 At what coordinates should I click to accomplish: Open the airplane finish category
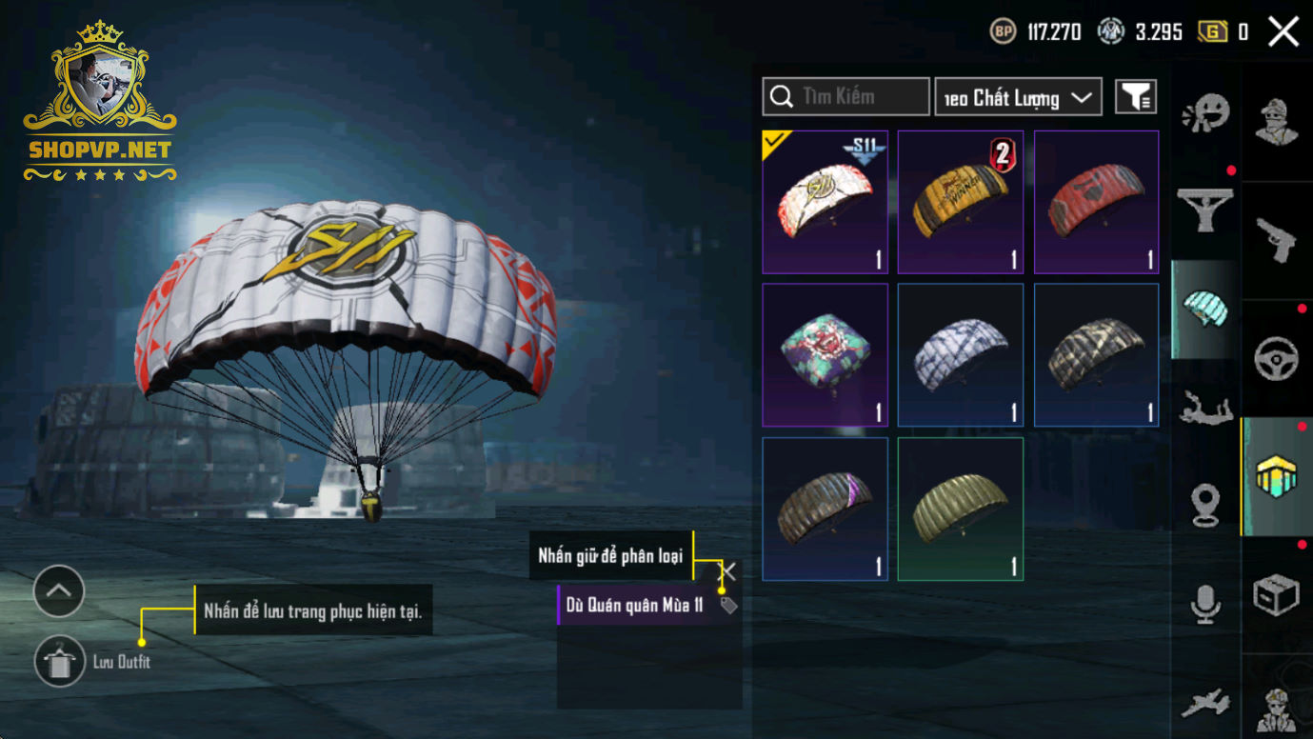tap(1205, 704)
